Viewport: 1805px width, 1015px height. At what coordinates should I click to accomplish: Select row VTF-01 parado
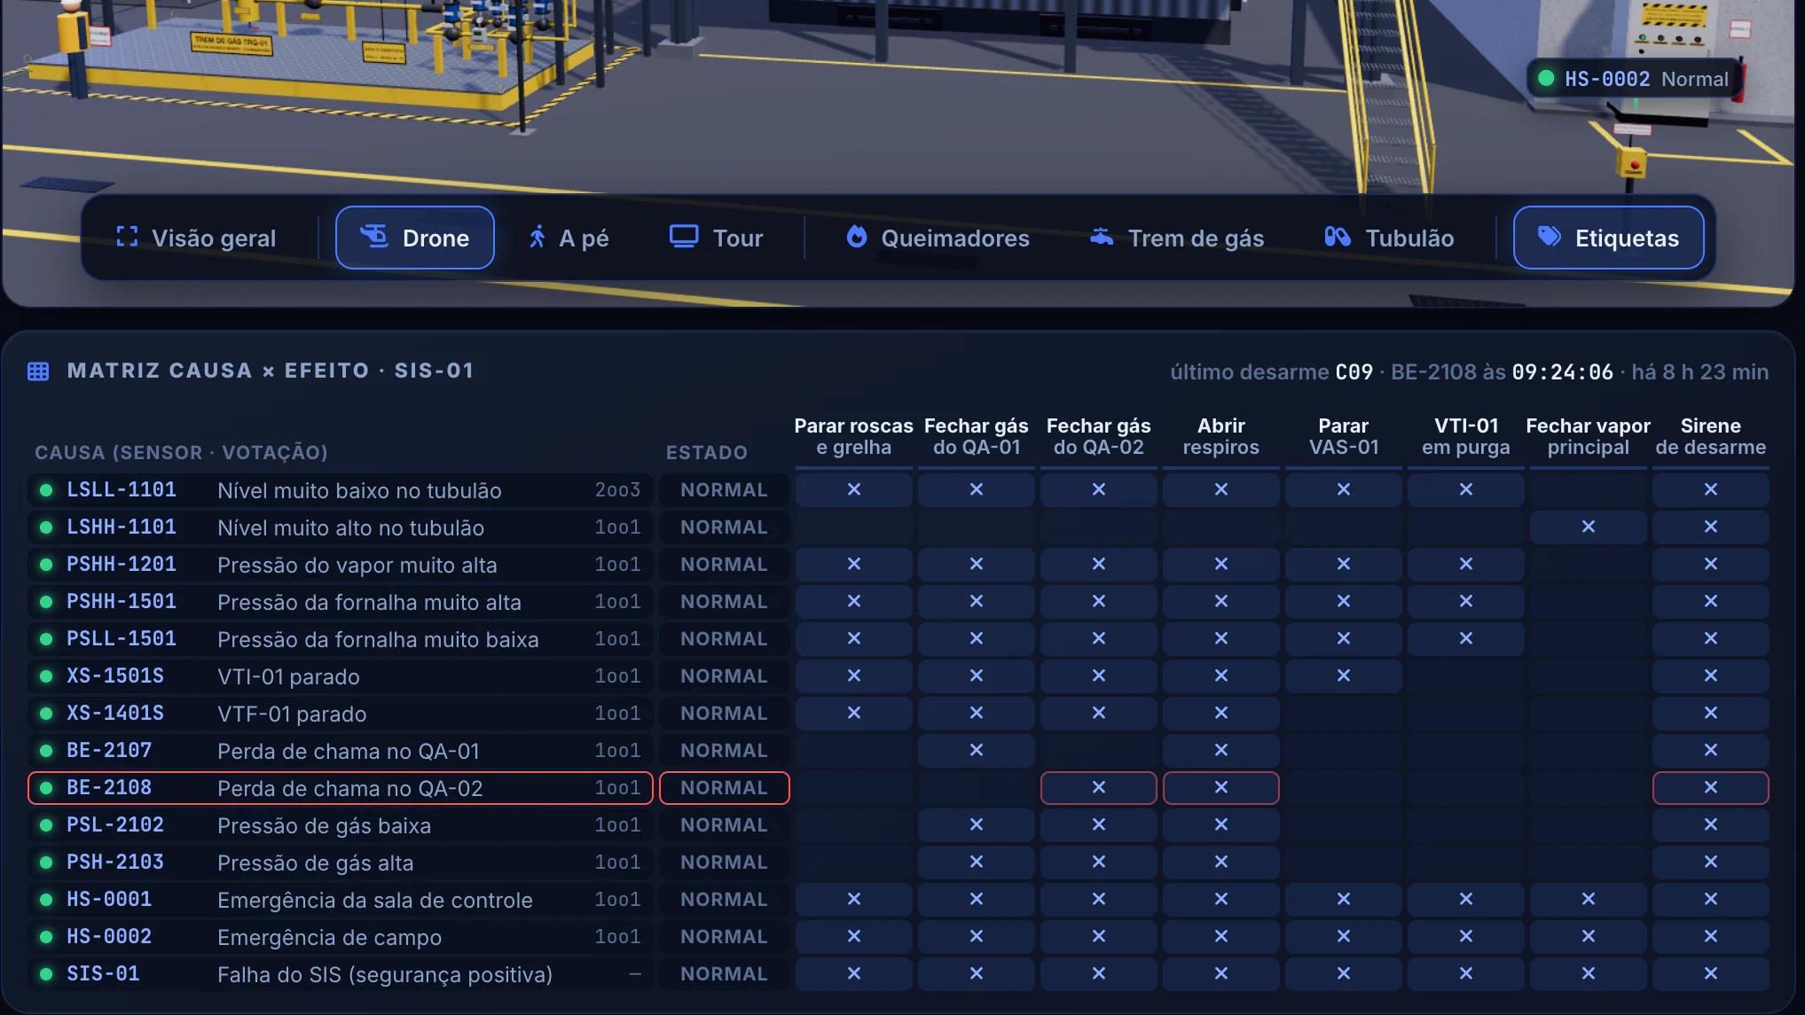[341, 713]
